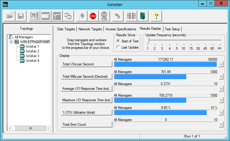Viewport: 230px width, 141px height.
Task: Click the Start Tests green flag icon
Action: click(x=82, y=16)
